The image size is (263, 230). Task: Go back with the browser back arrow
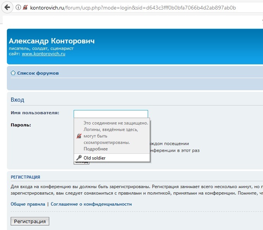(7, 7)
